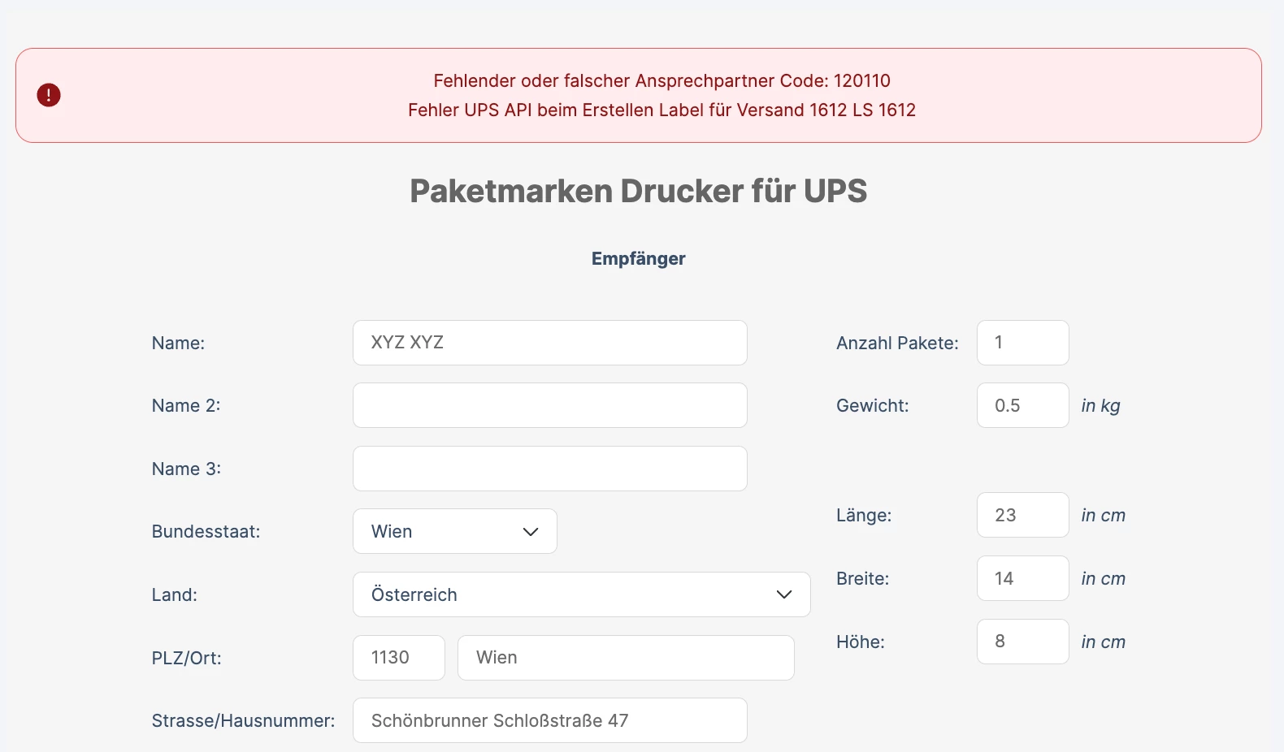Viewport: 1284px width, 752px height.
Task: Focus the Breite field showing 14
Action: [x=1023, y=578]
